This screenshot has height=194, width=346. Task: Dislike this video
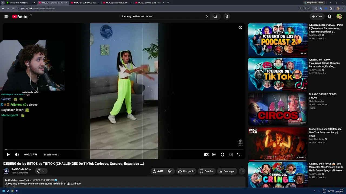tap(170, 171)
